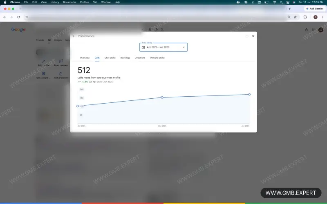327x204 pixels.
Task: Click 'Calls made from your Business Profile'
Action: [99, 78]
